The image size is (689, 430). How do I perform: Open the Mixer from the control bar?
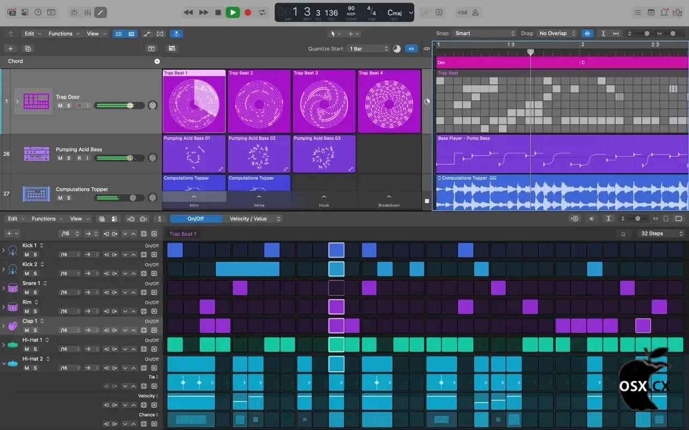[x=87, y=12]
